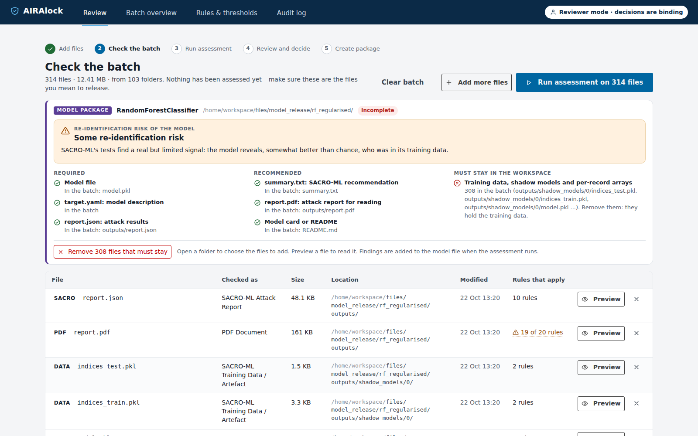Preview the report.pdf file
This screenshot has width=698, height=436.
click(x=601, y=333)
